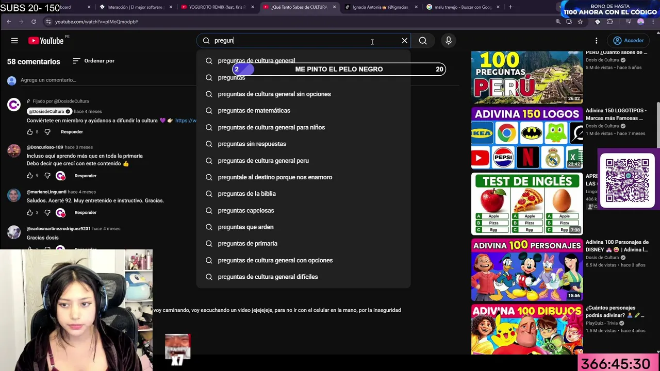The height and width of the screenshot is (371, 660).
Task: Open the Adivina 100 Dibujos thumbnail
Action: (x=527, y=329)
